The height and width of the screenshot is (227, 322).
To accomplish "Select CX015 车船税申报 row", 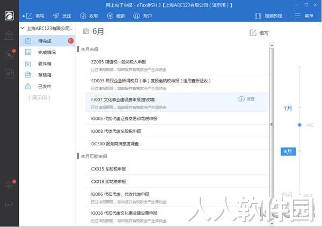I will pos(177,169).
